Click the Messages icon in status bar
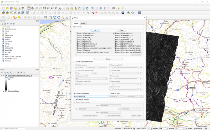The height and width of the screenshot is (130, 210). [206, 129]
